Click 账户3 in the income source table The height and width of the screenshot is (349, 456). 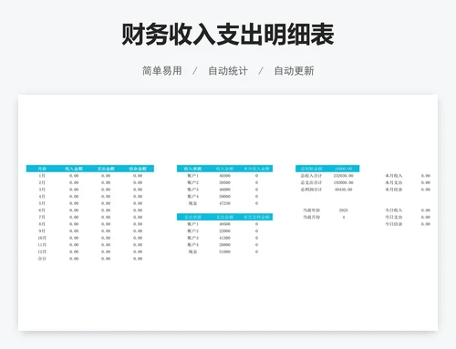pyautogui.click(x=192, y=190)
